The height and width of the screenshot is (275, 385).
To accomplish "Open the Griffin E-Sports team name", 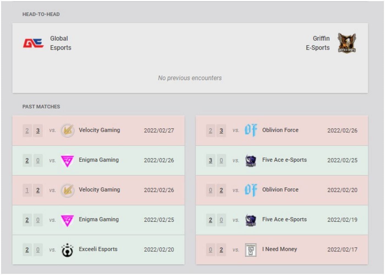I will pyautogui.click(x=318, y=43).
